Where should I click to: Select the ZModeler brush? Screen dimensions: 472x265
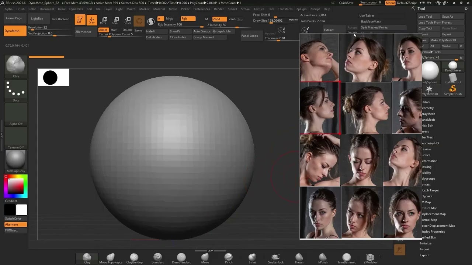point(370,258)
